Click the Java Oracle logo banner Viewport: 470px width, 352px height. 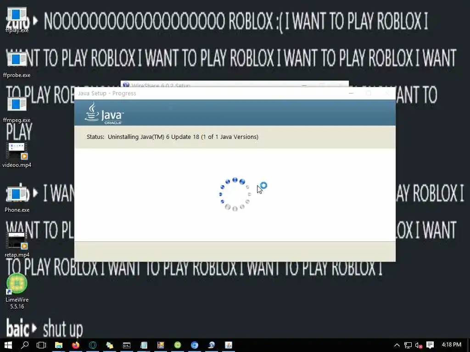(104, 113)
